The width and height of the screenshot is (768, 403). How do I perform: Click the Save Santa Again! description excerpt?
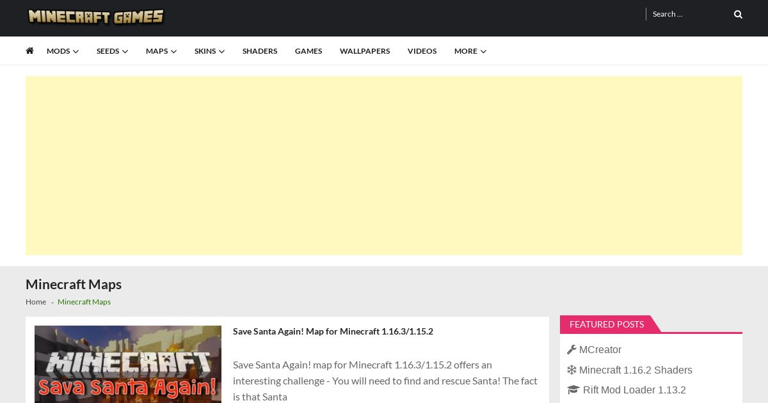click(386, 381)
